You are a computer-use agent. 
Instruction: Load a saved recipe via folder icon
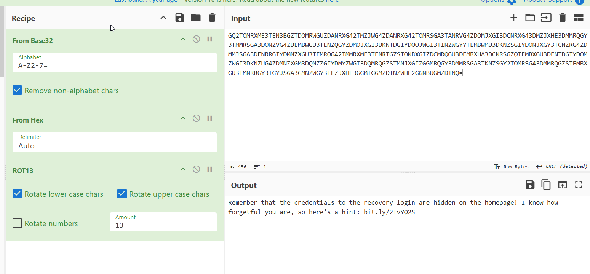point(196,18)
